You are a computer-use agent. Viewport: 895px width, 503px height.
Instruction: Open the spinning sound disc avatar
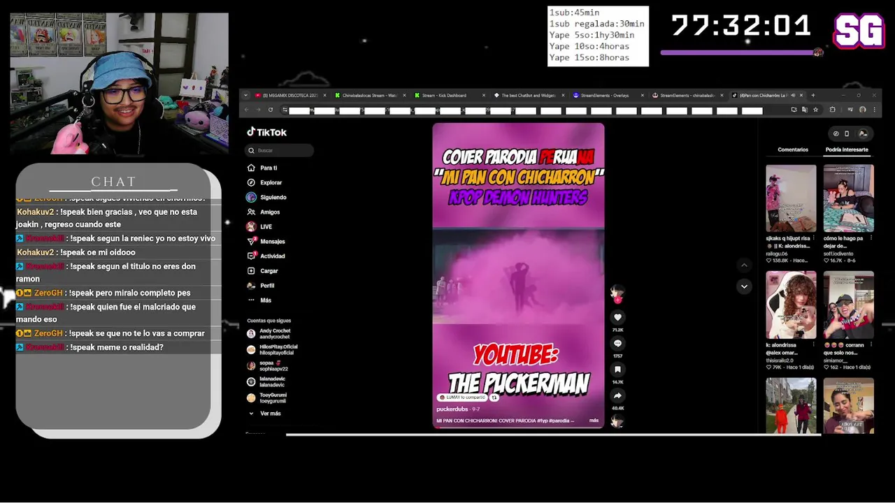point(617,421)
